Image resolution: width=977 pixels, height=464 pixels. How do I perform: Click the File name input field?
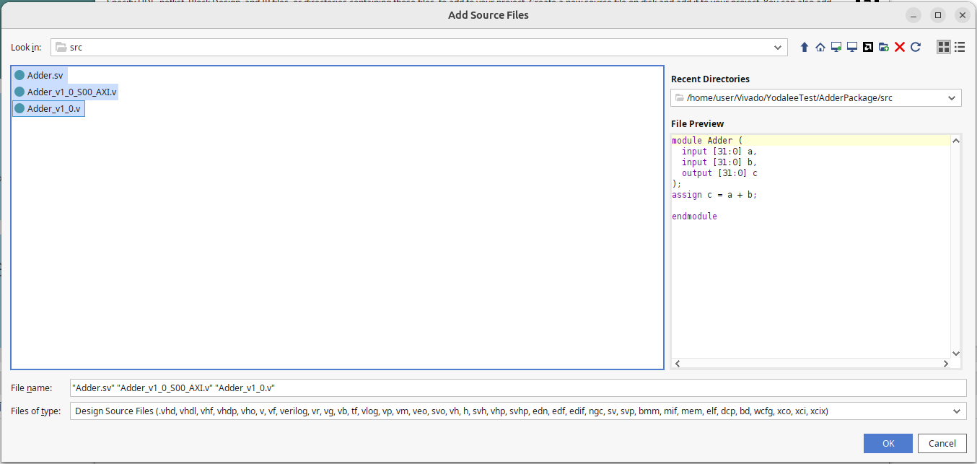pos(517,388)
